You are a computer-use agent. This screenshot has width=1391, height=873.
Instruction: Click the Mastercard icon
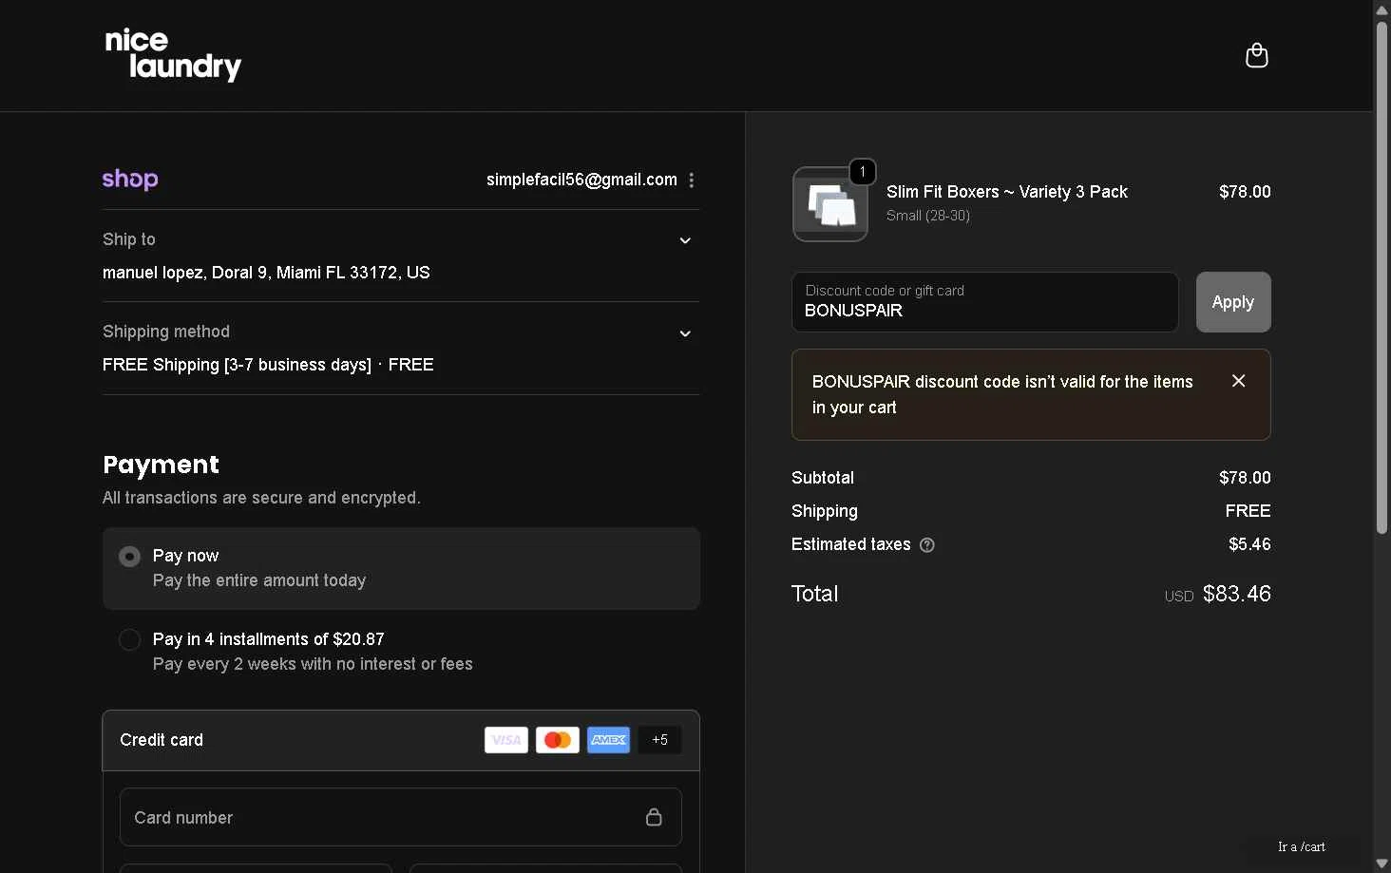pyautogui.click(x=558, y=740)
